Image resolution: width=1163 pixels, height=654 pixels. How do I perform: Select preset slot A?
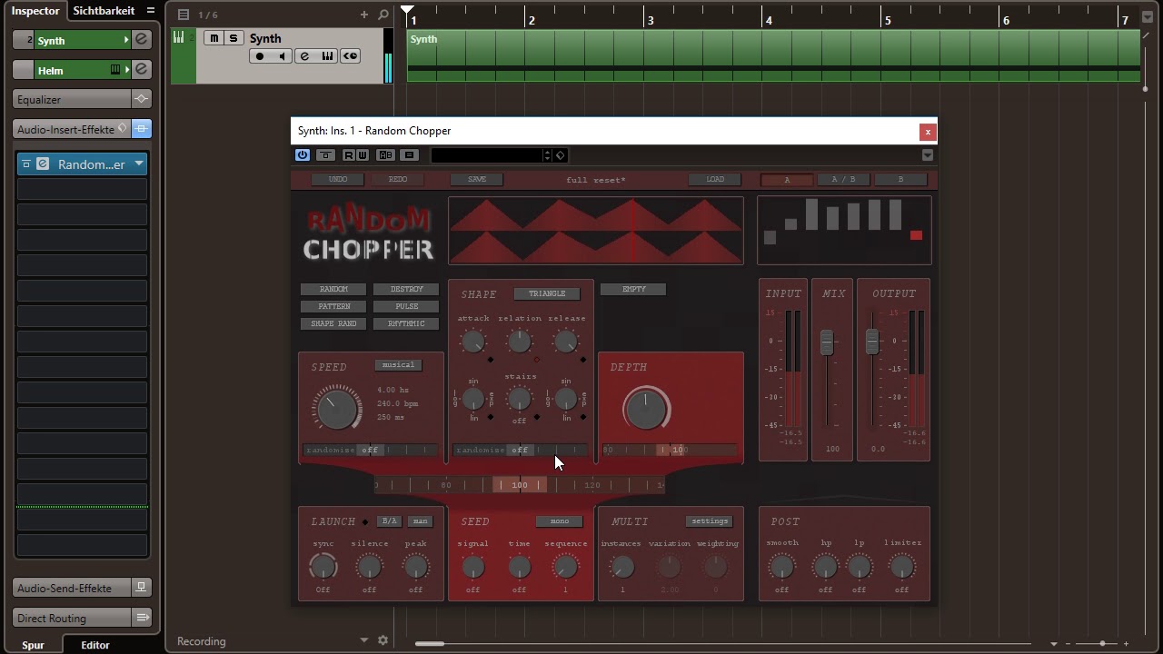[787, 180]
